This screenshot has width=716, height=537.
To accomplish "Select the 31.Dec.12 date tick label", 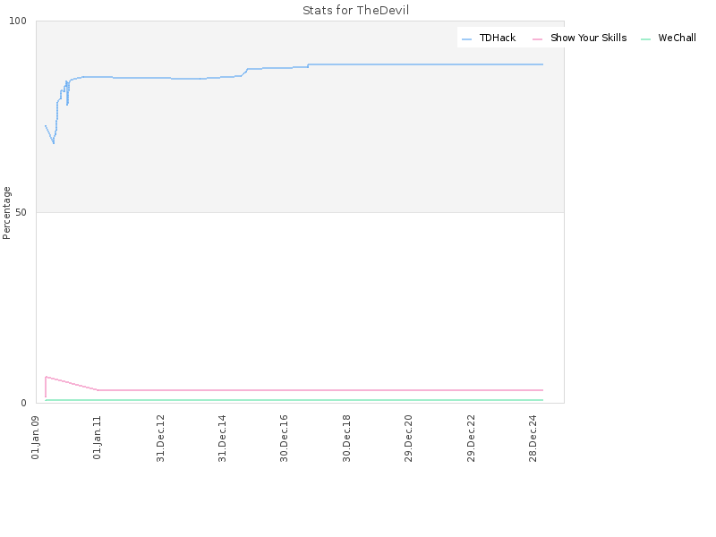I will 160,439.
